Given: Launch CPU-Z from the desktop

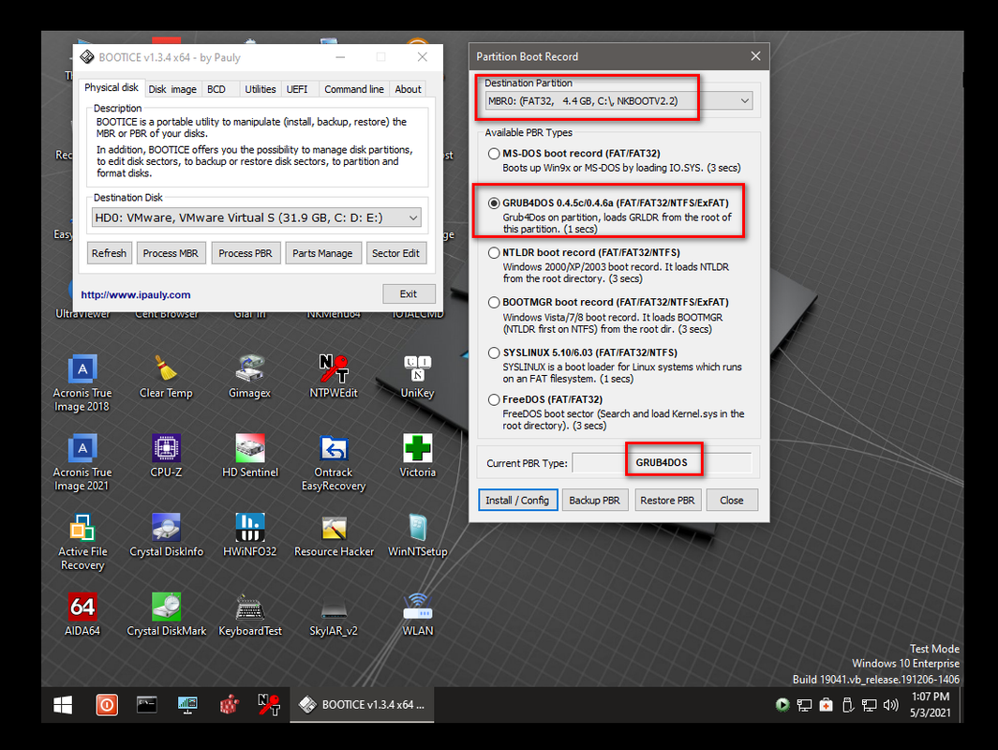Looking at the screenshot, I should tap(166, 456).
